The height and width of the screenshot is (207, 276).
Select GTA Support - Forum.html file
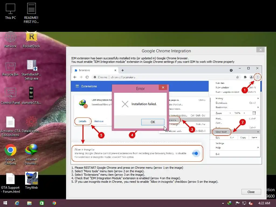point(11,183)
